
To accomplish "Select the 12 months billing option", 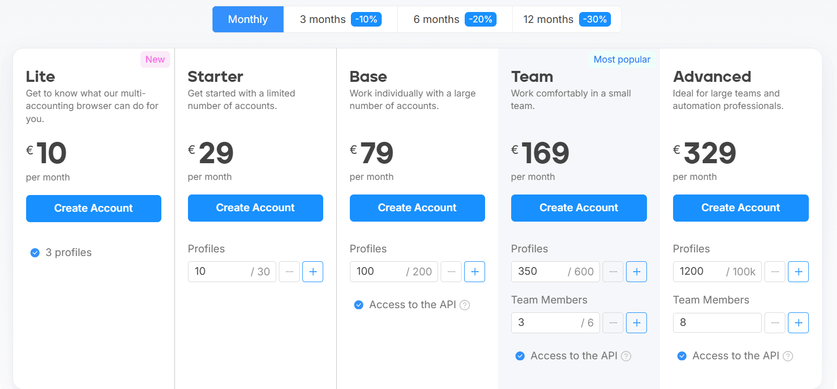I will point(566,19).
